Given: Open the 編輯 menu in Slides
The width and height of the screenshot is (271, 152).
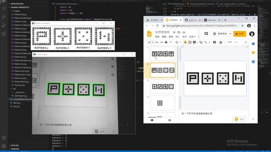Looking at the screenshot, I should click(x=164, y=37).
